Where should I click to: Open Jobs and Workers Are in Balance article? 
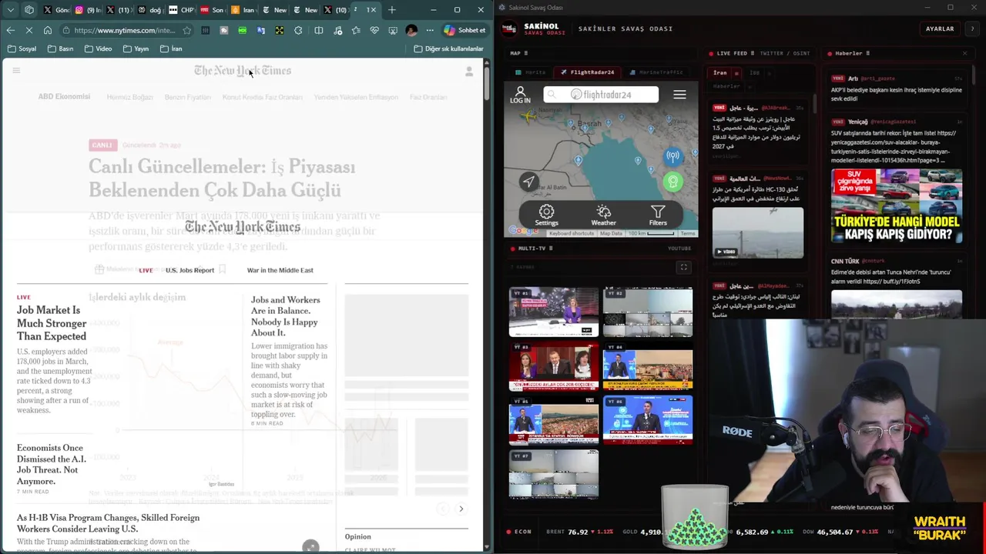pyautogui.click(x=285, y=316)
